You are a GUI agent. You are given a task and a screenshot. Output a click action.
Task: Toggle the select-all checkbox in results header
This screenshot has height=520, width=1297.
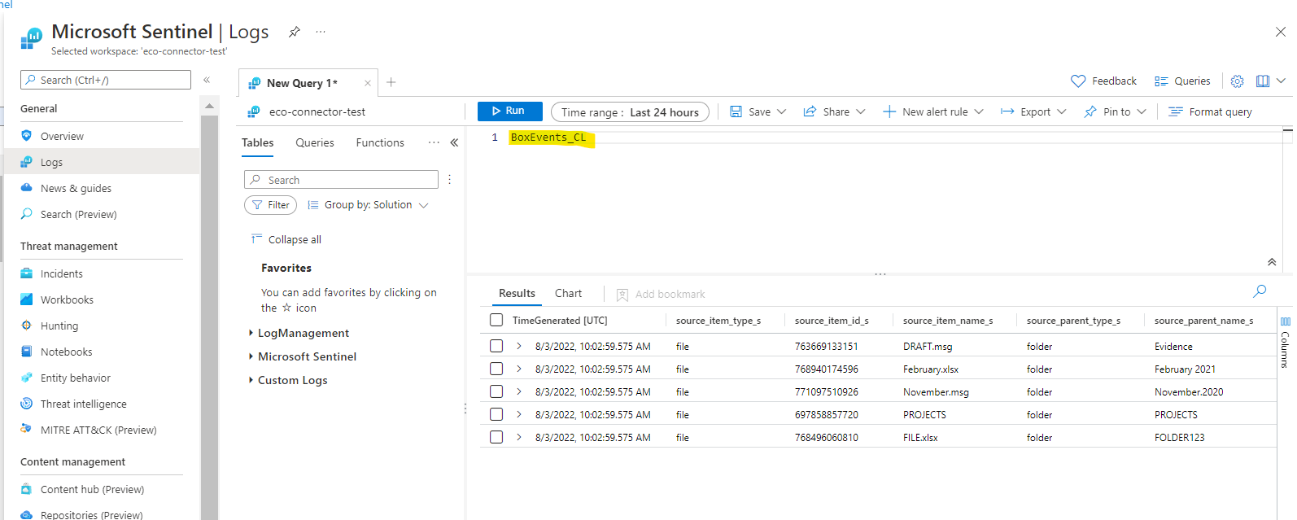[x=496, y=320]
